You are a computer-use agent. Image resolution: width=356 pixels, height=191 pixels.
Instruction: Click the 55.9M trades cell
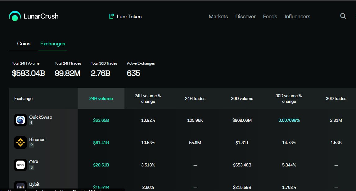[x=195, y=143]
